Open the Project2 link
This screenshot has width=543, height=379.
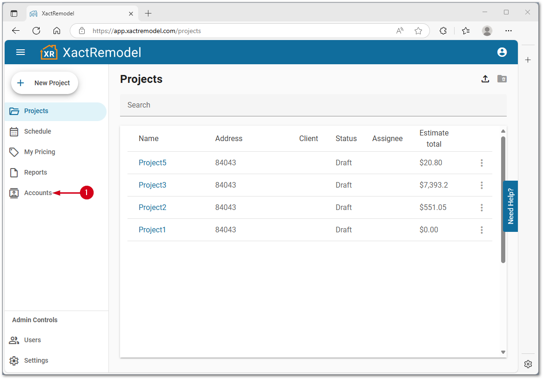pyautogui.click(x=152, y=208)
